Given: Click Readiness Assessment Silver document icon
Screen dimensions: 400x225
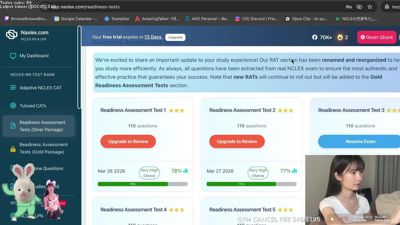Looking at the screenshot, I should point(13,126).
